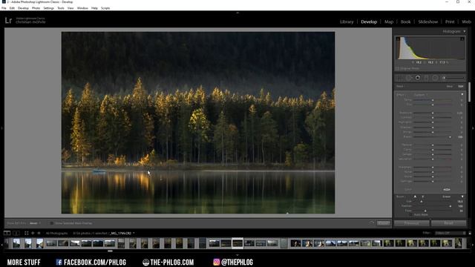Click the Done button in toolbar
The width and height of the screenshot is (475, 267).
point(384,223)
